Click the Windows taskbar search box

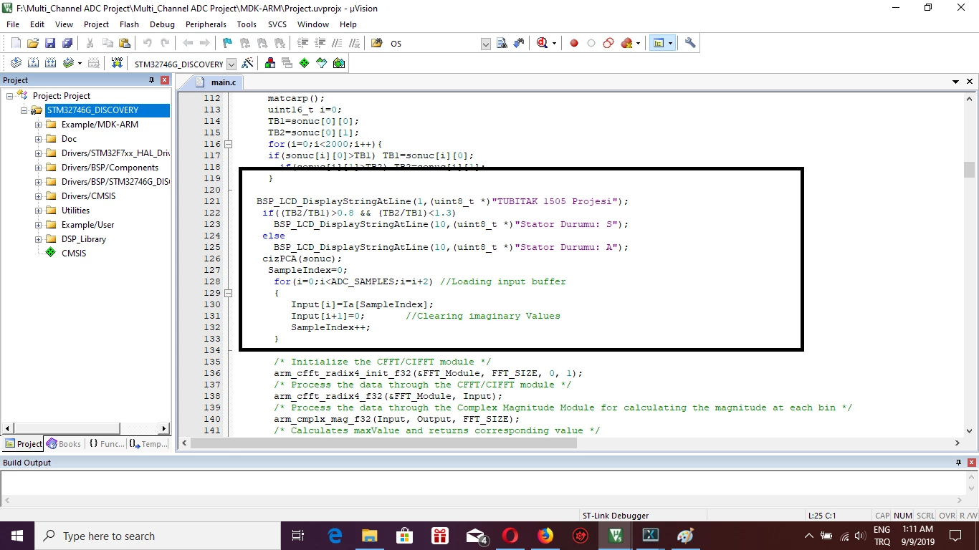point(158,536)
